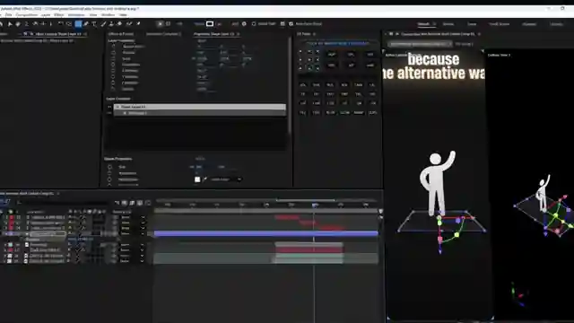Click the lock icon on composition viewer tab
The width and height of the screenshot is (574, 323).
391,34
